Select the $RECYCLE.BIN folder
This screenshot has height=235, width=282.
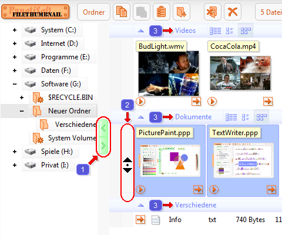pyautogui.click(x=63, y=98)
